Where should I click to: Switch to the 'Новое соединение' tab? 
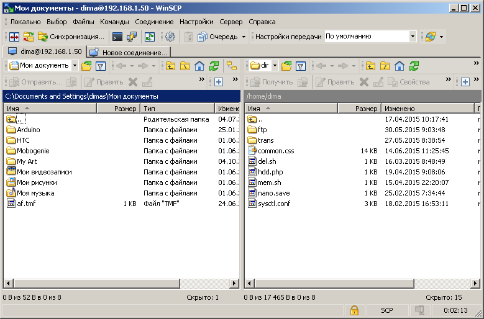[x=129, y=53]
